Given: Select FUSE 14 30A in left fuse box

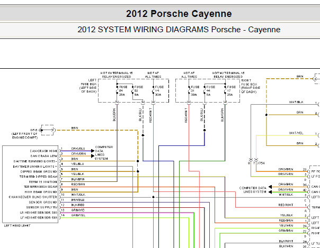Looking at the screenshot, I should coord(159,90).
